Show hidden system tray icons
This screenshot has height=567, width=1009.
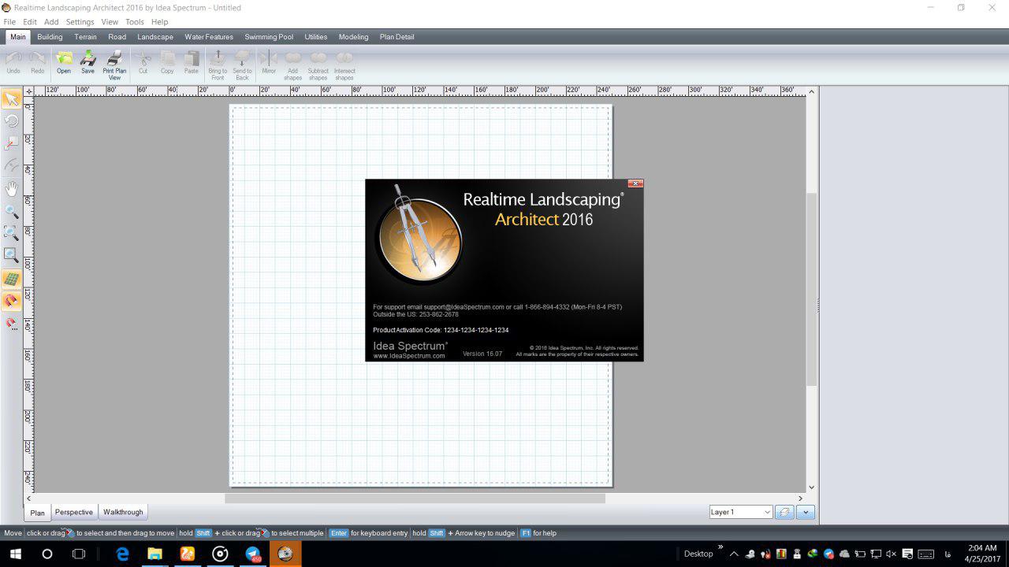click(x=734, y=554)
